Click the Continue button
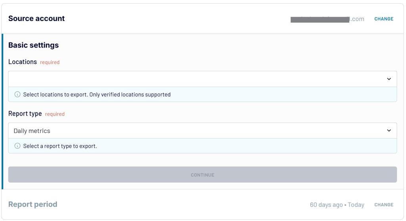406x221 pixels. tap(203, 175)
